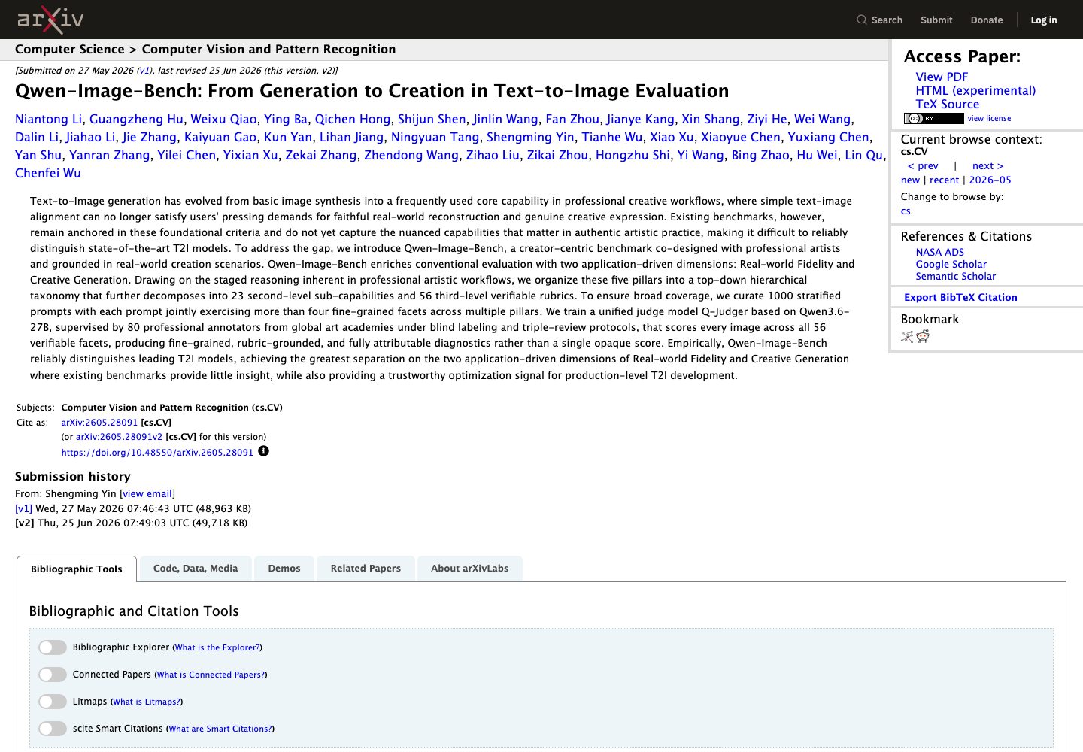Open arXiv:2605.28091 identifier link
Viewport: 1083px width, 752px height.
pyautogui.click(x=99, y=423)
